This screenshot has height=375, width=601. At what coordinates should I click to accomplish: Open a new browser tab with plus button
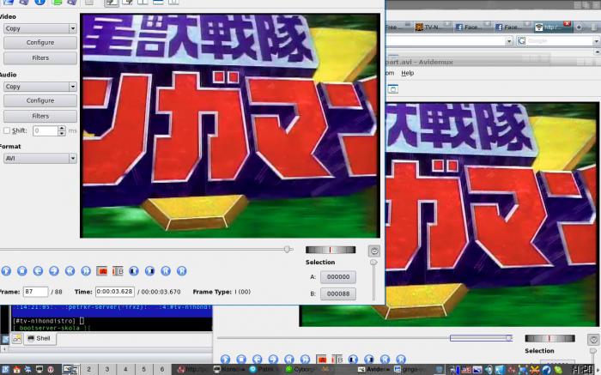579,27
